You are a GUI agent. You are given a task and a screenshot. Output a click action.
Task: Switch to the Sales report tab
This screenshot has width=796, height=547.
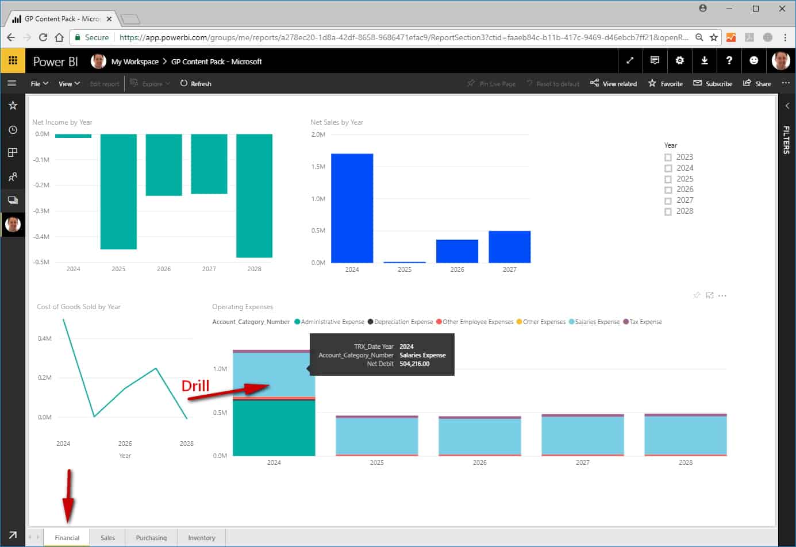pos(107,538)
